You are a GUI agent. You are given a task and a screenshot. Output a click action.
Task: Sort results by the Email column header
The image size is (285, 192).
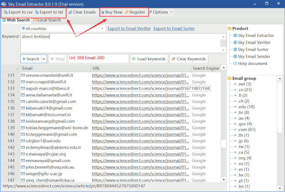(27, 68)
